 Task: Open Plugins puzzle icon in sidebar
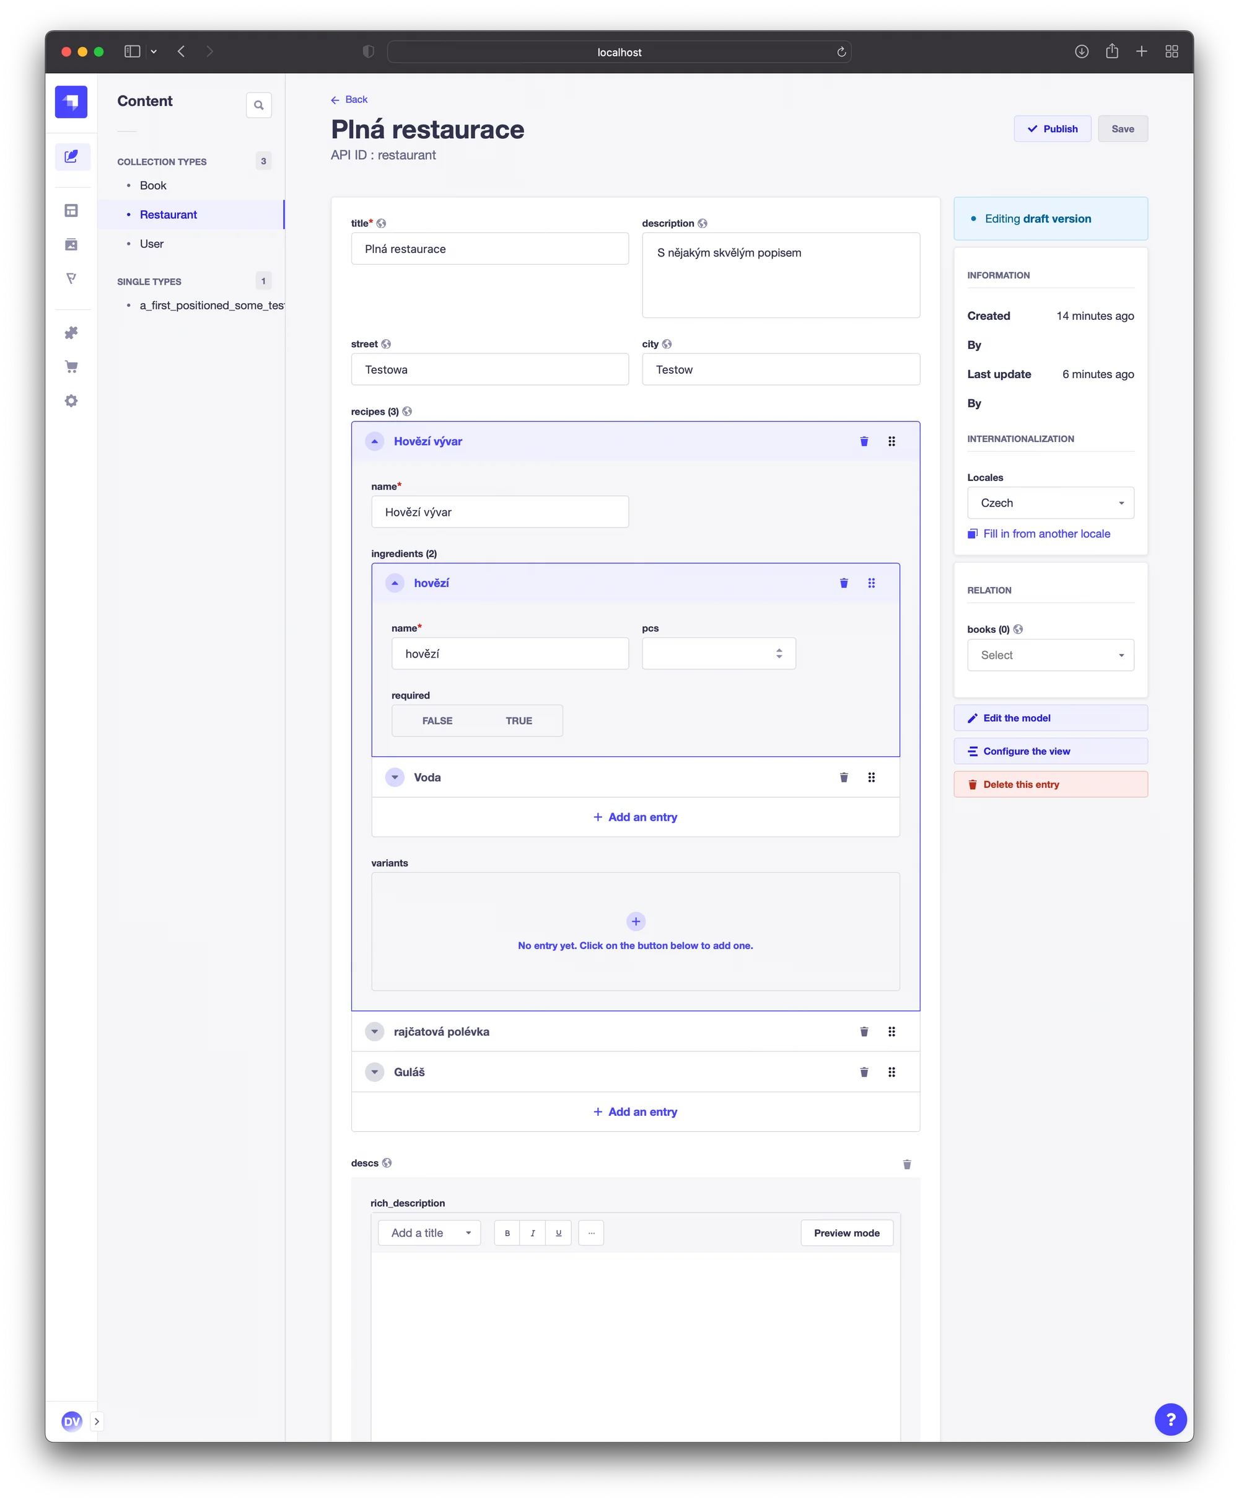pos(71,333)
